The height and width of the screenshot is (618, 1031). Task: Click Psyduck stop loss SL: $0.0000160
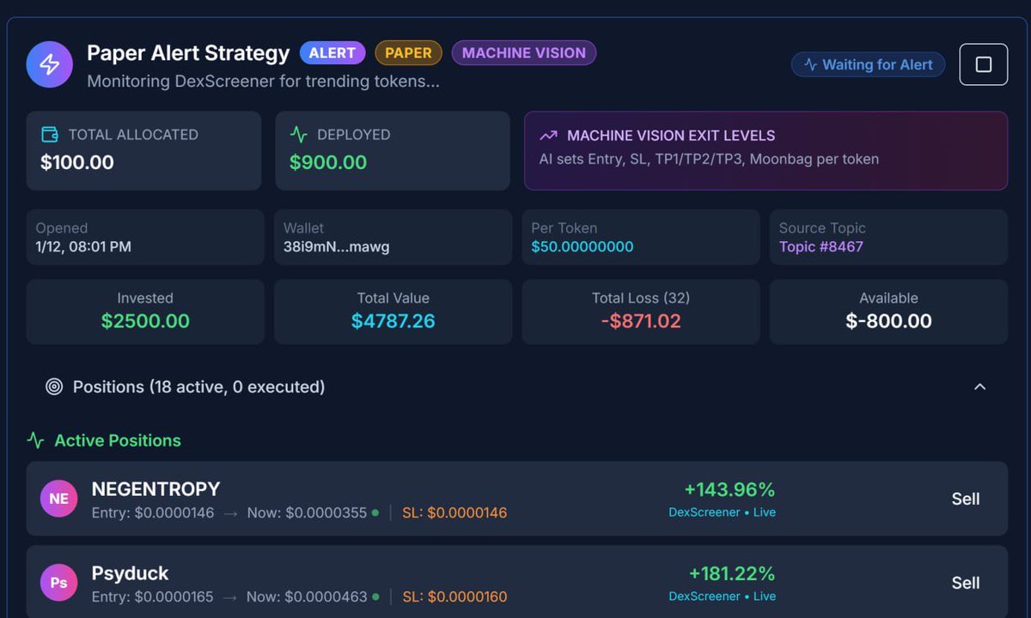454,597
